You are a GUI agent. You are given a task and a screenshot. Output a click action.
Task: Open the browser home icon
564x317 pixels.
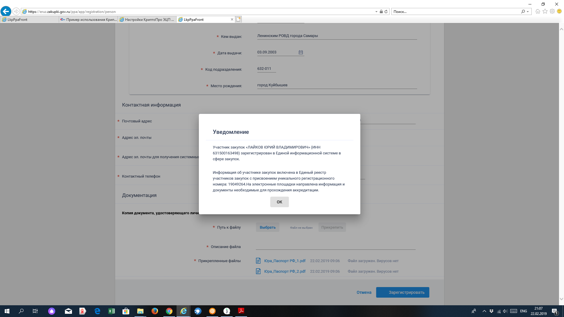coord(538,11)
